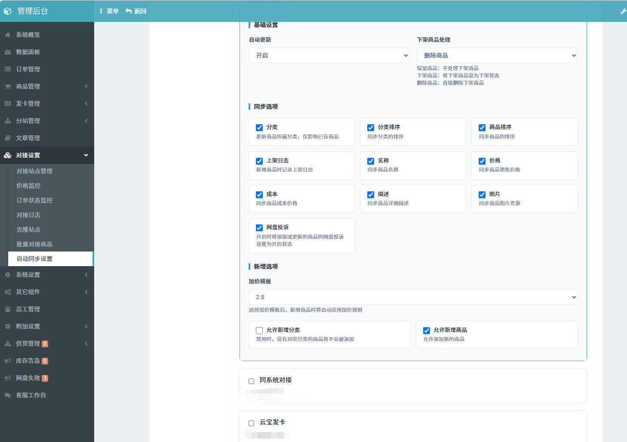
Task: Click the gear icon next to 附加设置
Action: (8, 326)
